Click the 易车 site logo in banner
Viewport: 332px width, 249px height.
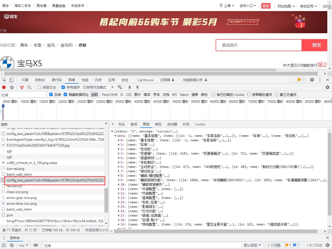(11, 17)
